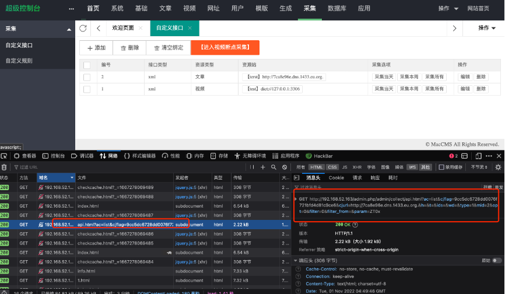
Task: Open the 样式编辑器 style editor panel
Action: point(140,156)
